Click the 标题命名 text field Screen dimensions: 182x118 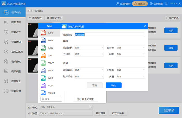(x=110, y=35)
